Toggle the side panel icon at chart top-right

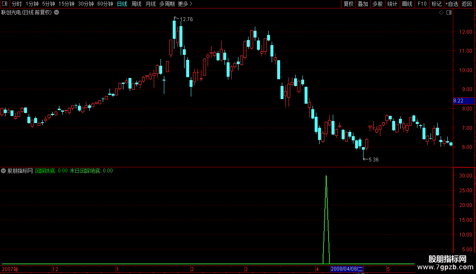(x=449, y=13)
